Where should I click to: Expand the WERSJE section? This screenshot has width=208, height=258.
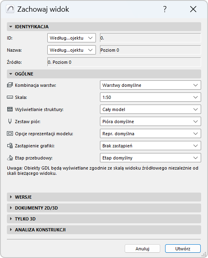[104, 197]
